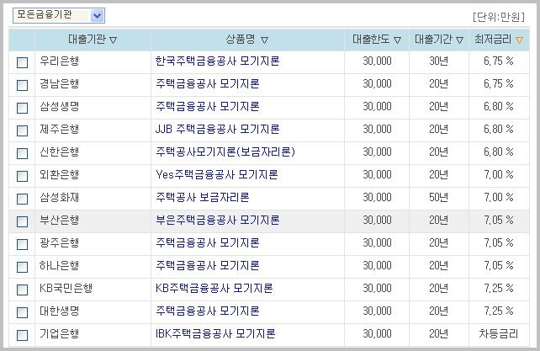Click 7.05 % rate for 부산은행
The height and width of the screenshot is (351, 540).
click(498, 221)
